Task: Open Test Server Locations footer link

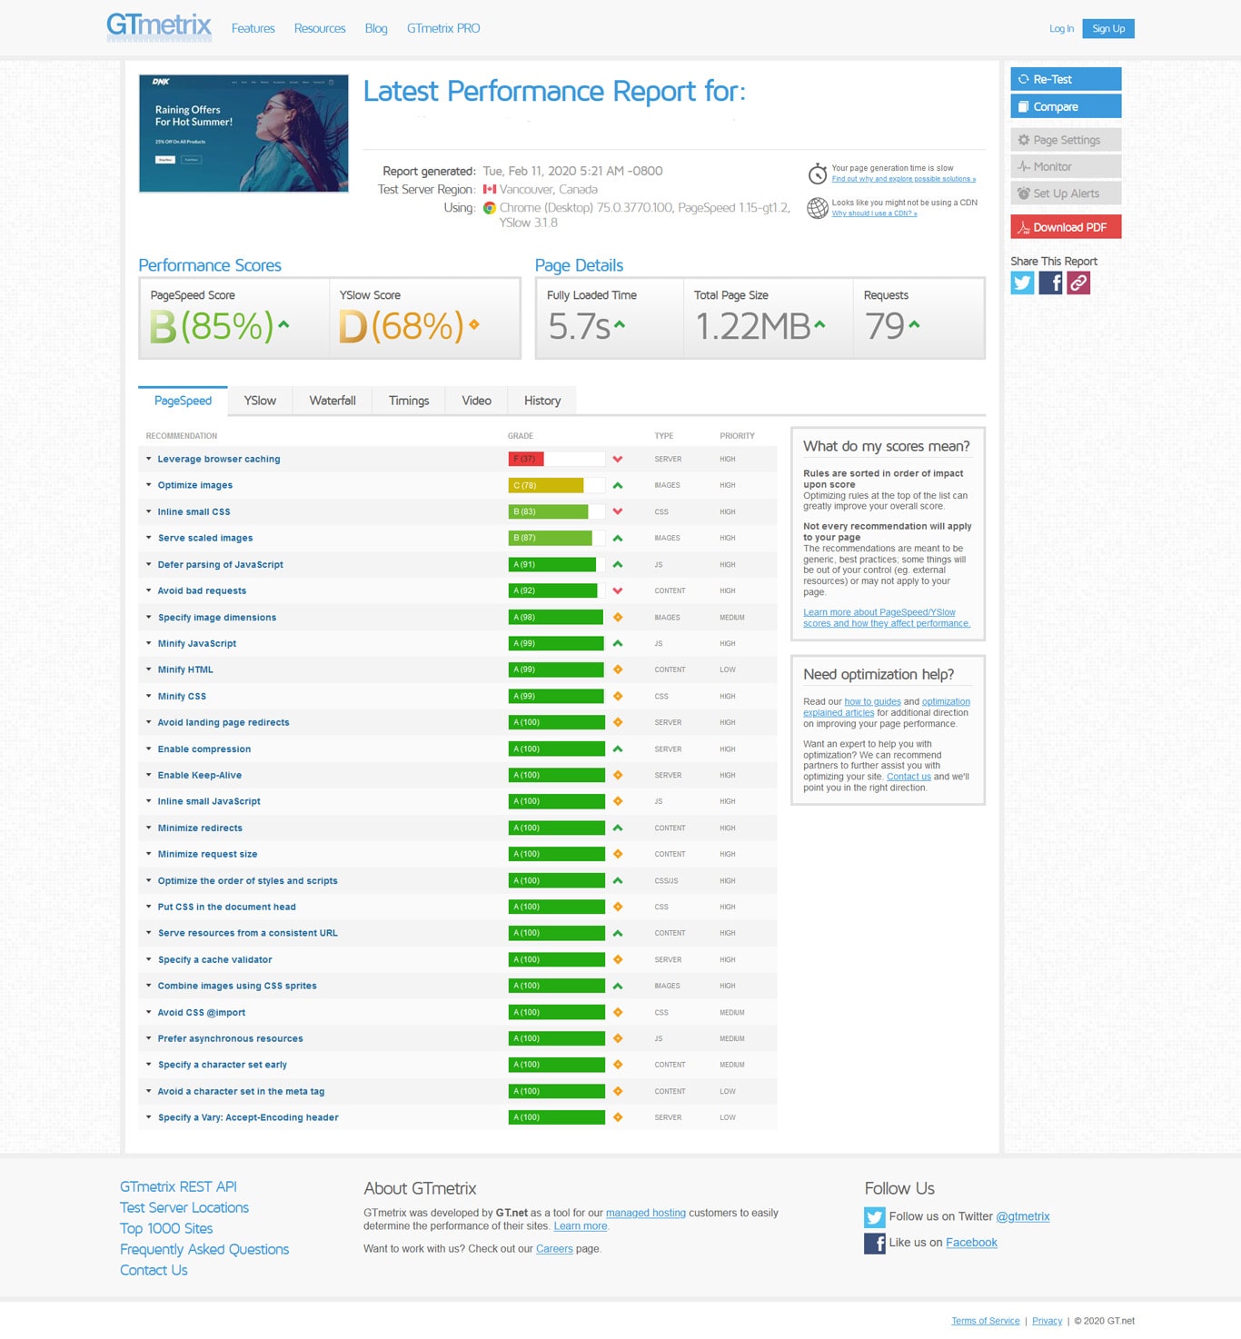Action: click(x=184, y=1207)
